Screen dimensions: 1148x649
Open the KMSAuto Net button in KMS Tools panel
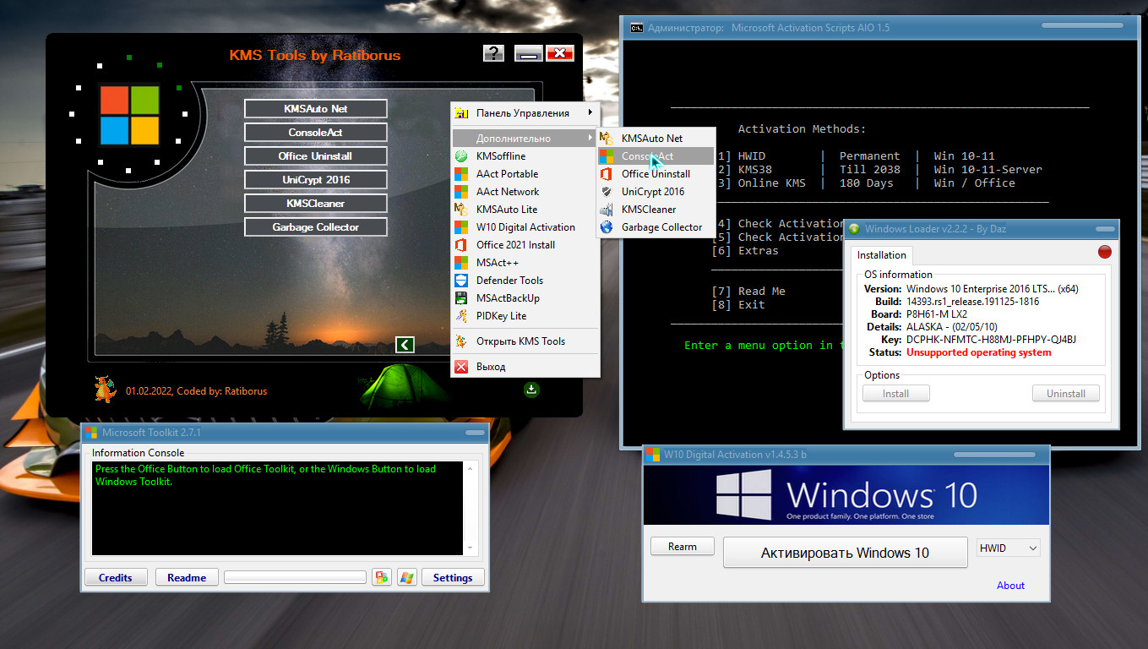pos(316,109)
